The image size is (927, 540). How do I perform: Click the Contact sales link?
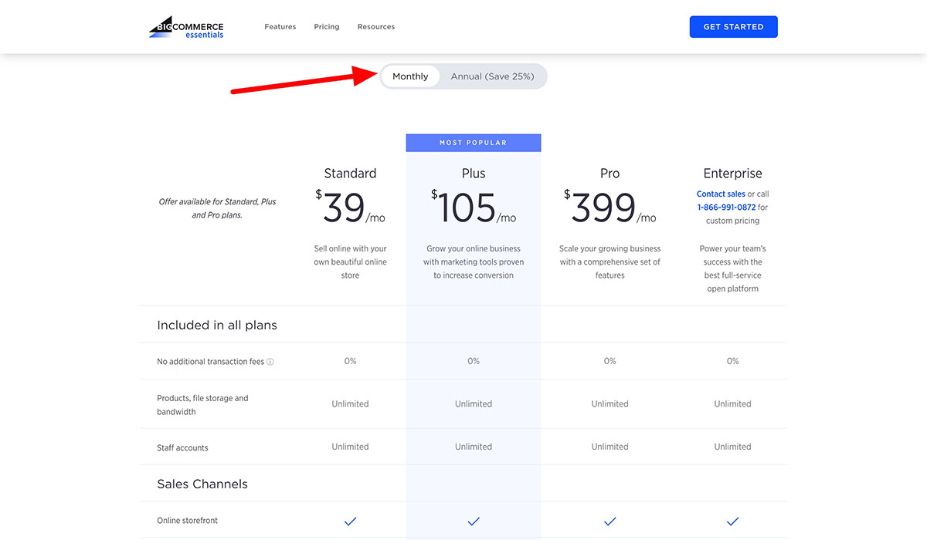[x=721, y=194]
